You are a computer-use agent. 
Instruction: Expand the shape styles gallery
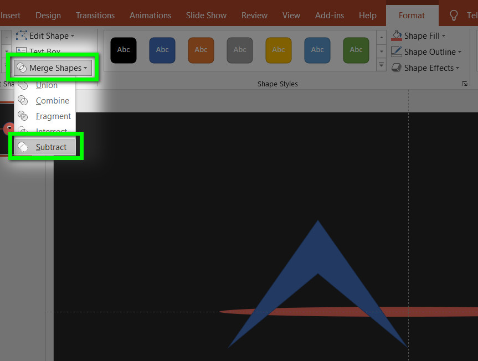coord(381,65)
